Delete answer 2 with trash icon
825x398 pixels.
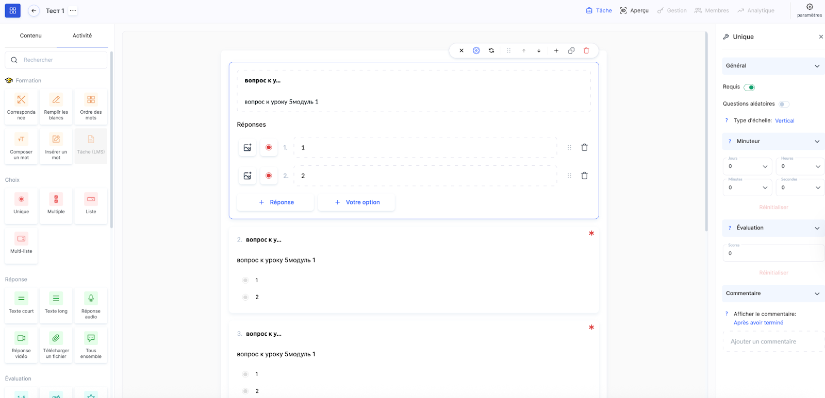[584, 176]
